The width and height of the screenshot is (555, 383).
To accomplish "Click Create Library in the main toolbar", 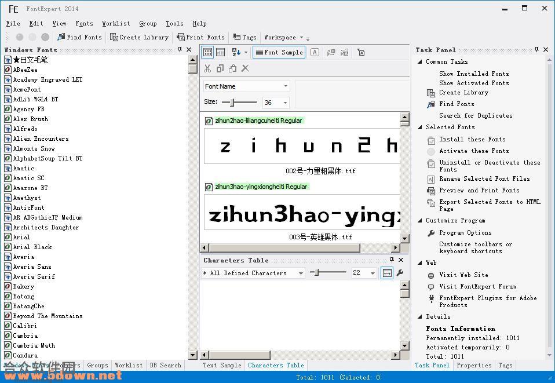I will coord(139,37).
